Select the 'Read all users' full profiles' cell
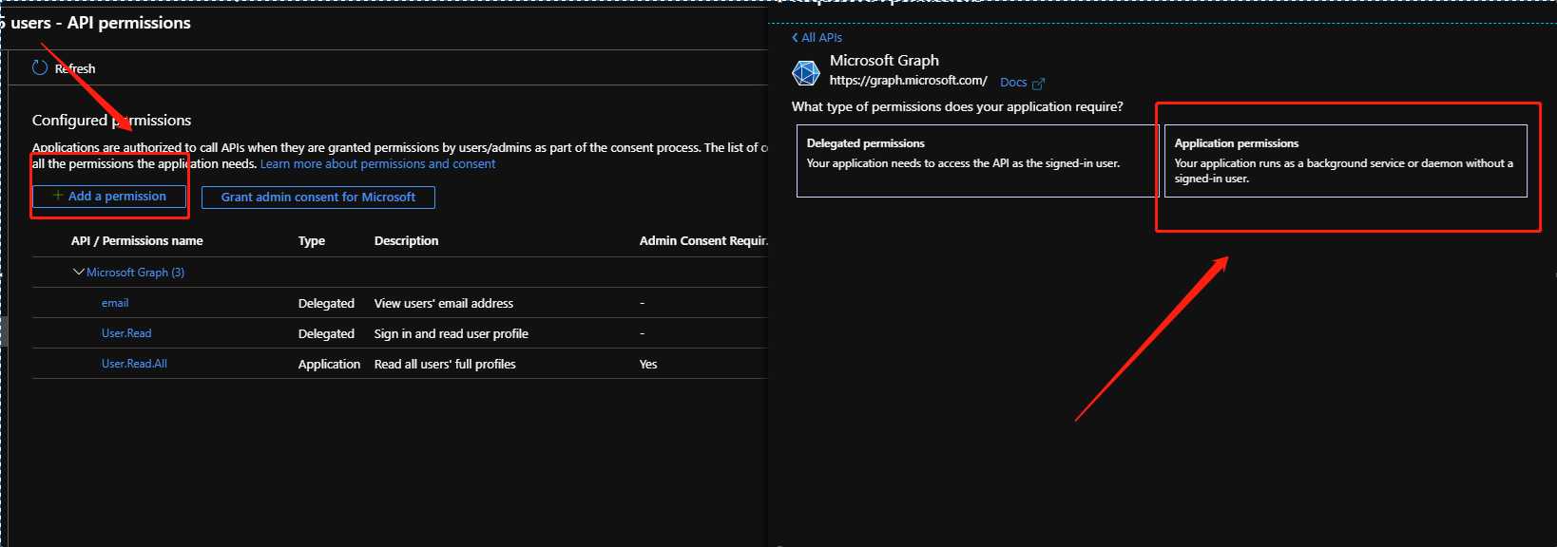This screenshot has width=1557, height=547. coord(445,365)
